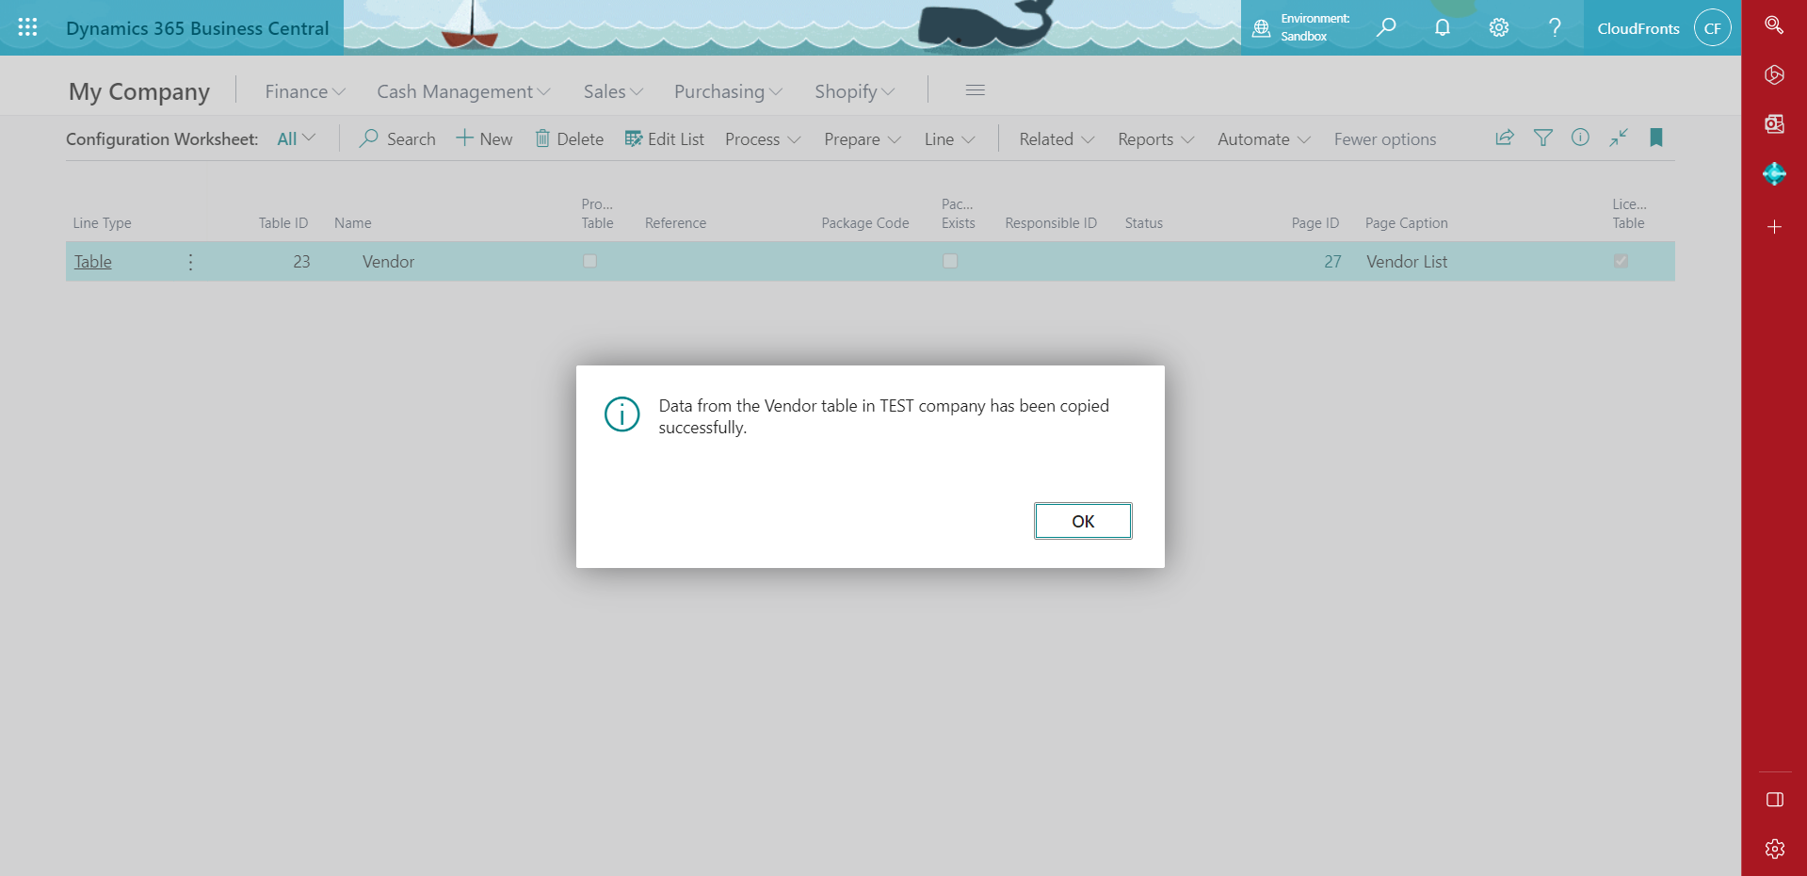Click the notifications bell icon
The height and width of the screenshot is (876, 1807).
click(1442, 27)
